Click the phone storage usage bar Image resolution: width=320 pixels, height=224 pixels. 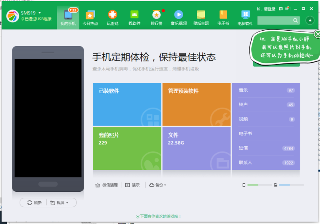pos(260,185)
